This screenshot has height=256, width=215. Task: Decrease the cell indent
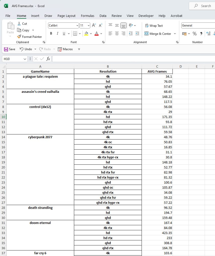(x=131, y=34)
